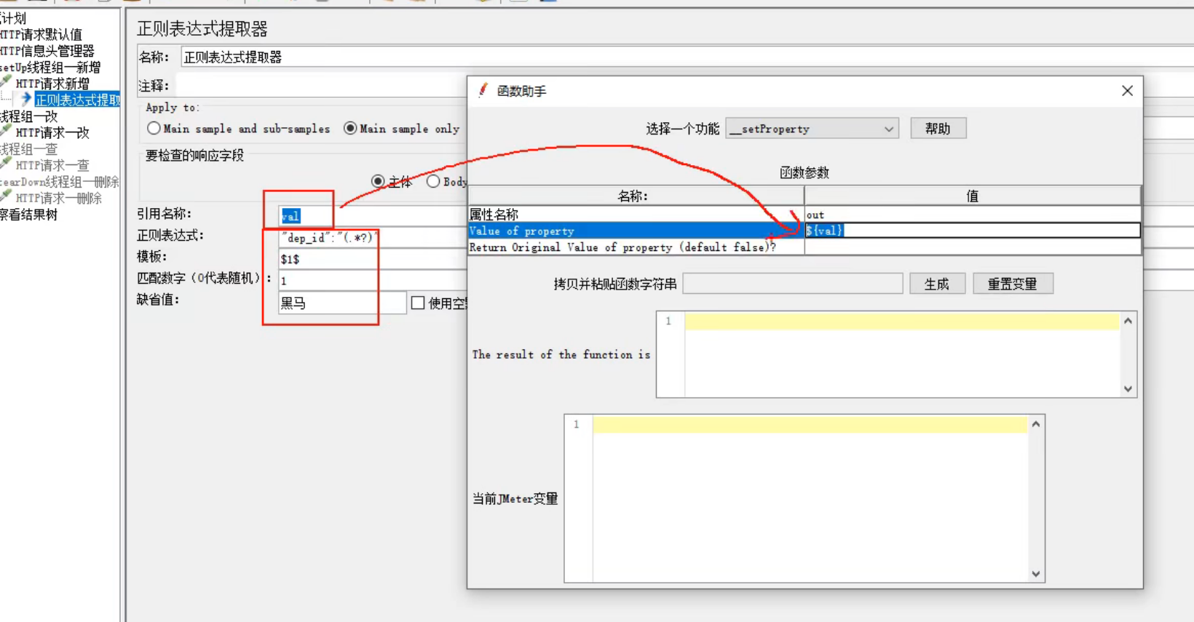Image resolution: width=1194 pixels, height=622 pixels.
Task: Select the Return Original Value of property row
Action: (636, 247)
